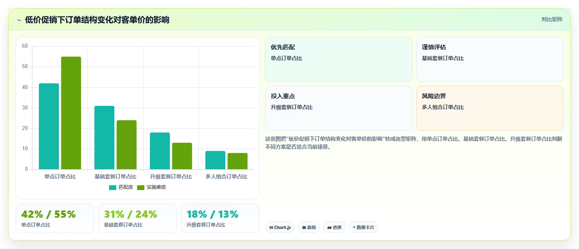The width and height of the screenshot is (579, 249).
Task: Toggle the 匹配度 legend swatch
Action: (113, 188)
